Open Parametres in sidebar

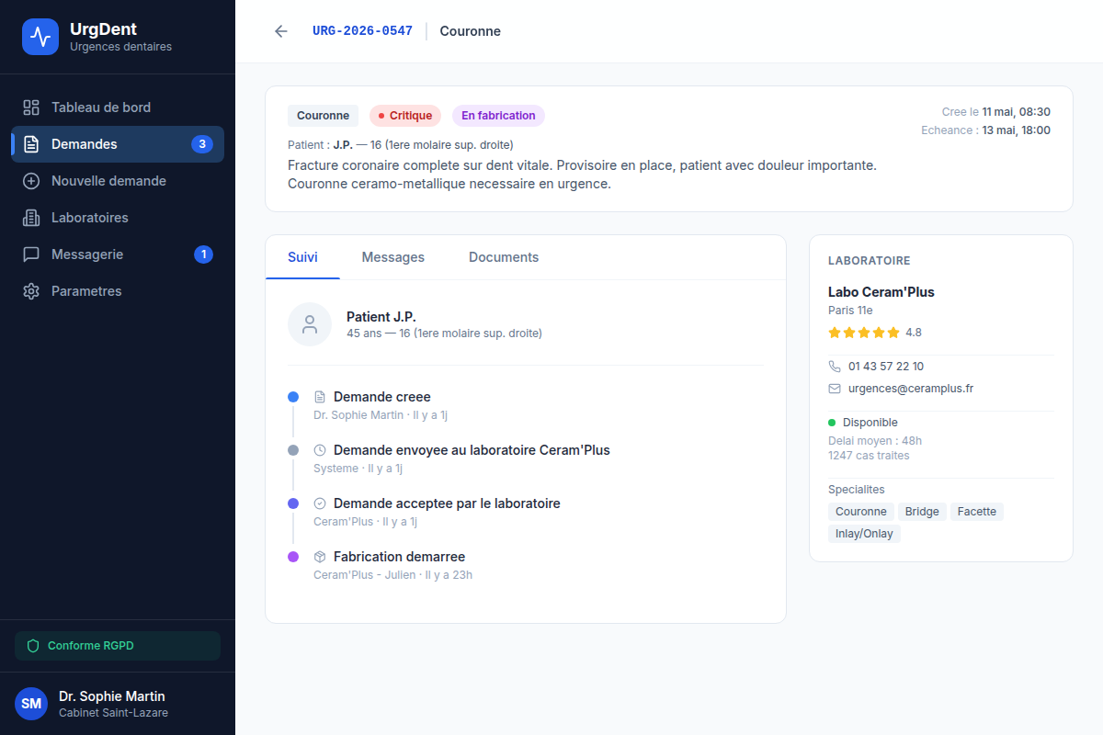pyautogui.click(x=118, y=291)
